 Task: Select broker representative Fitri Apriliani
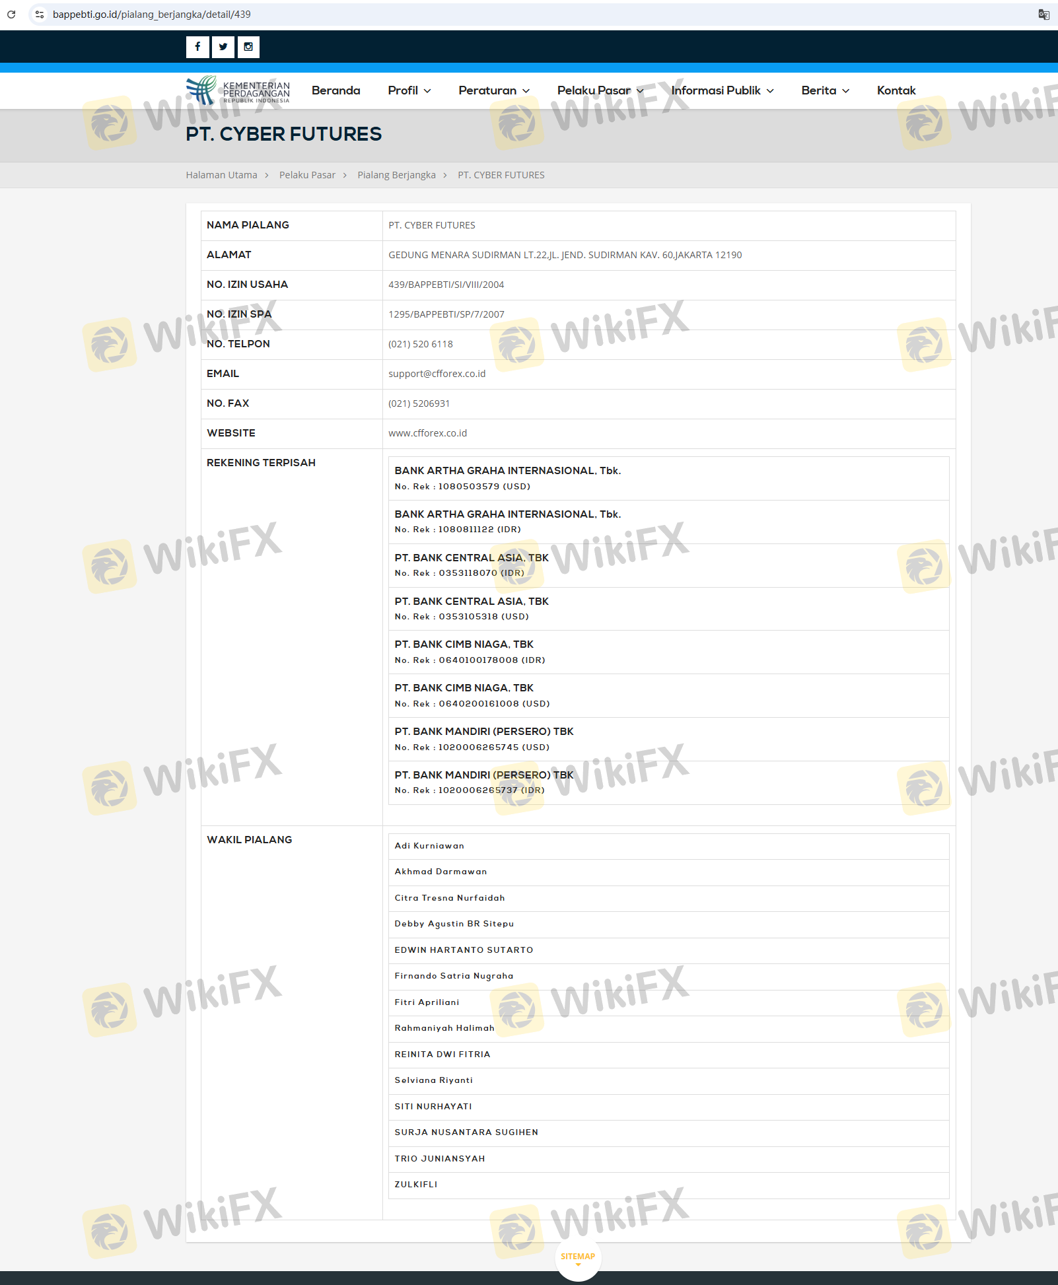(x=669, y=1003)
